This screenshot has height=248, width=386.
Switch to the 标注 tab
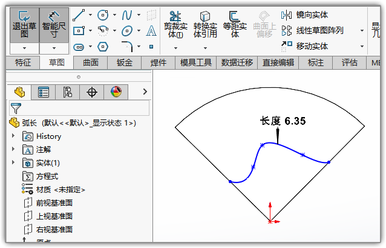click(x=316, y=62)
